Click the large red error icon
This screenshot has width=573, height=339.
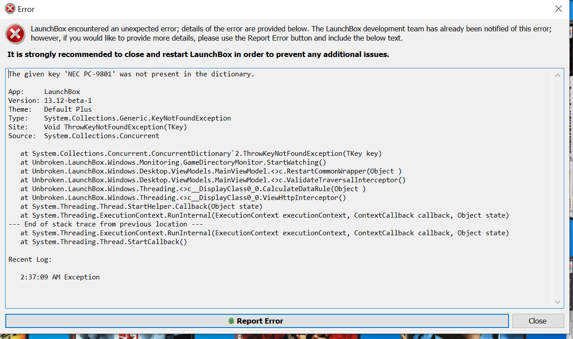pos(15,34)
